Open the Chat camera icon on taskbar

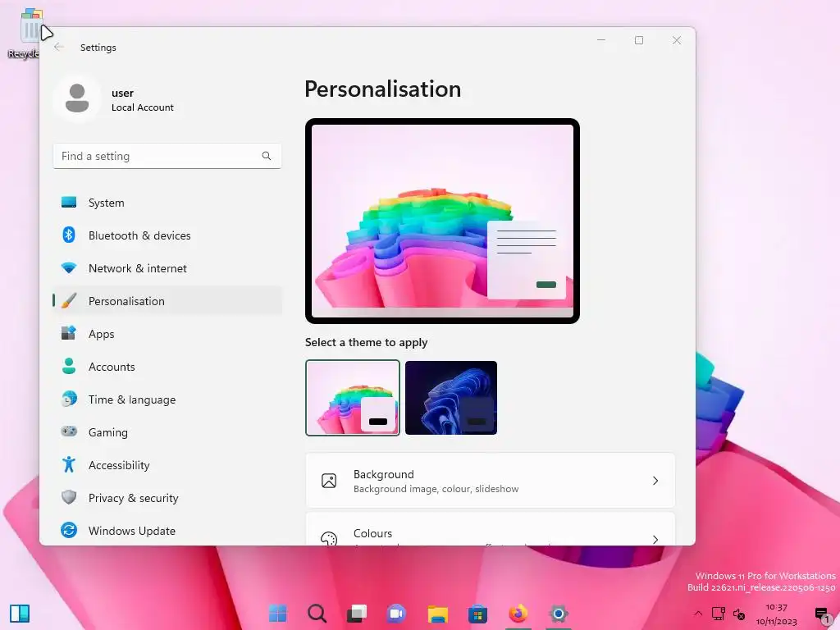tap(397, 614)
